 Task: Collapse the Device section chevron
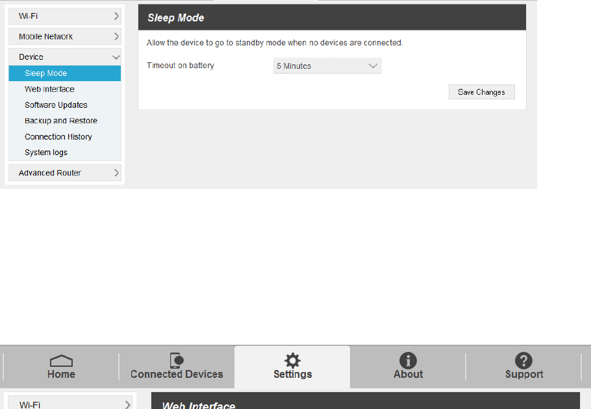coord(116,57)
